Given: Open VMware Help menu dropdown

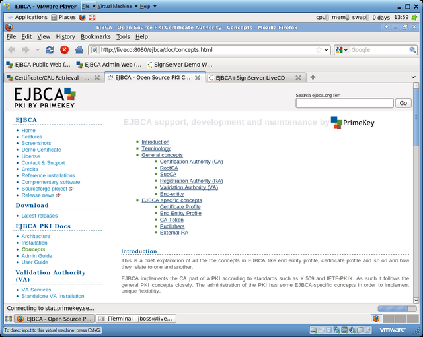Looking at the screenshot, I should [x=148, y=6].
